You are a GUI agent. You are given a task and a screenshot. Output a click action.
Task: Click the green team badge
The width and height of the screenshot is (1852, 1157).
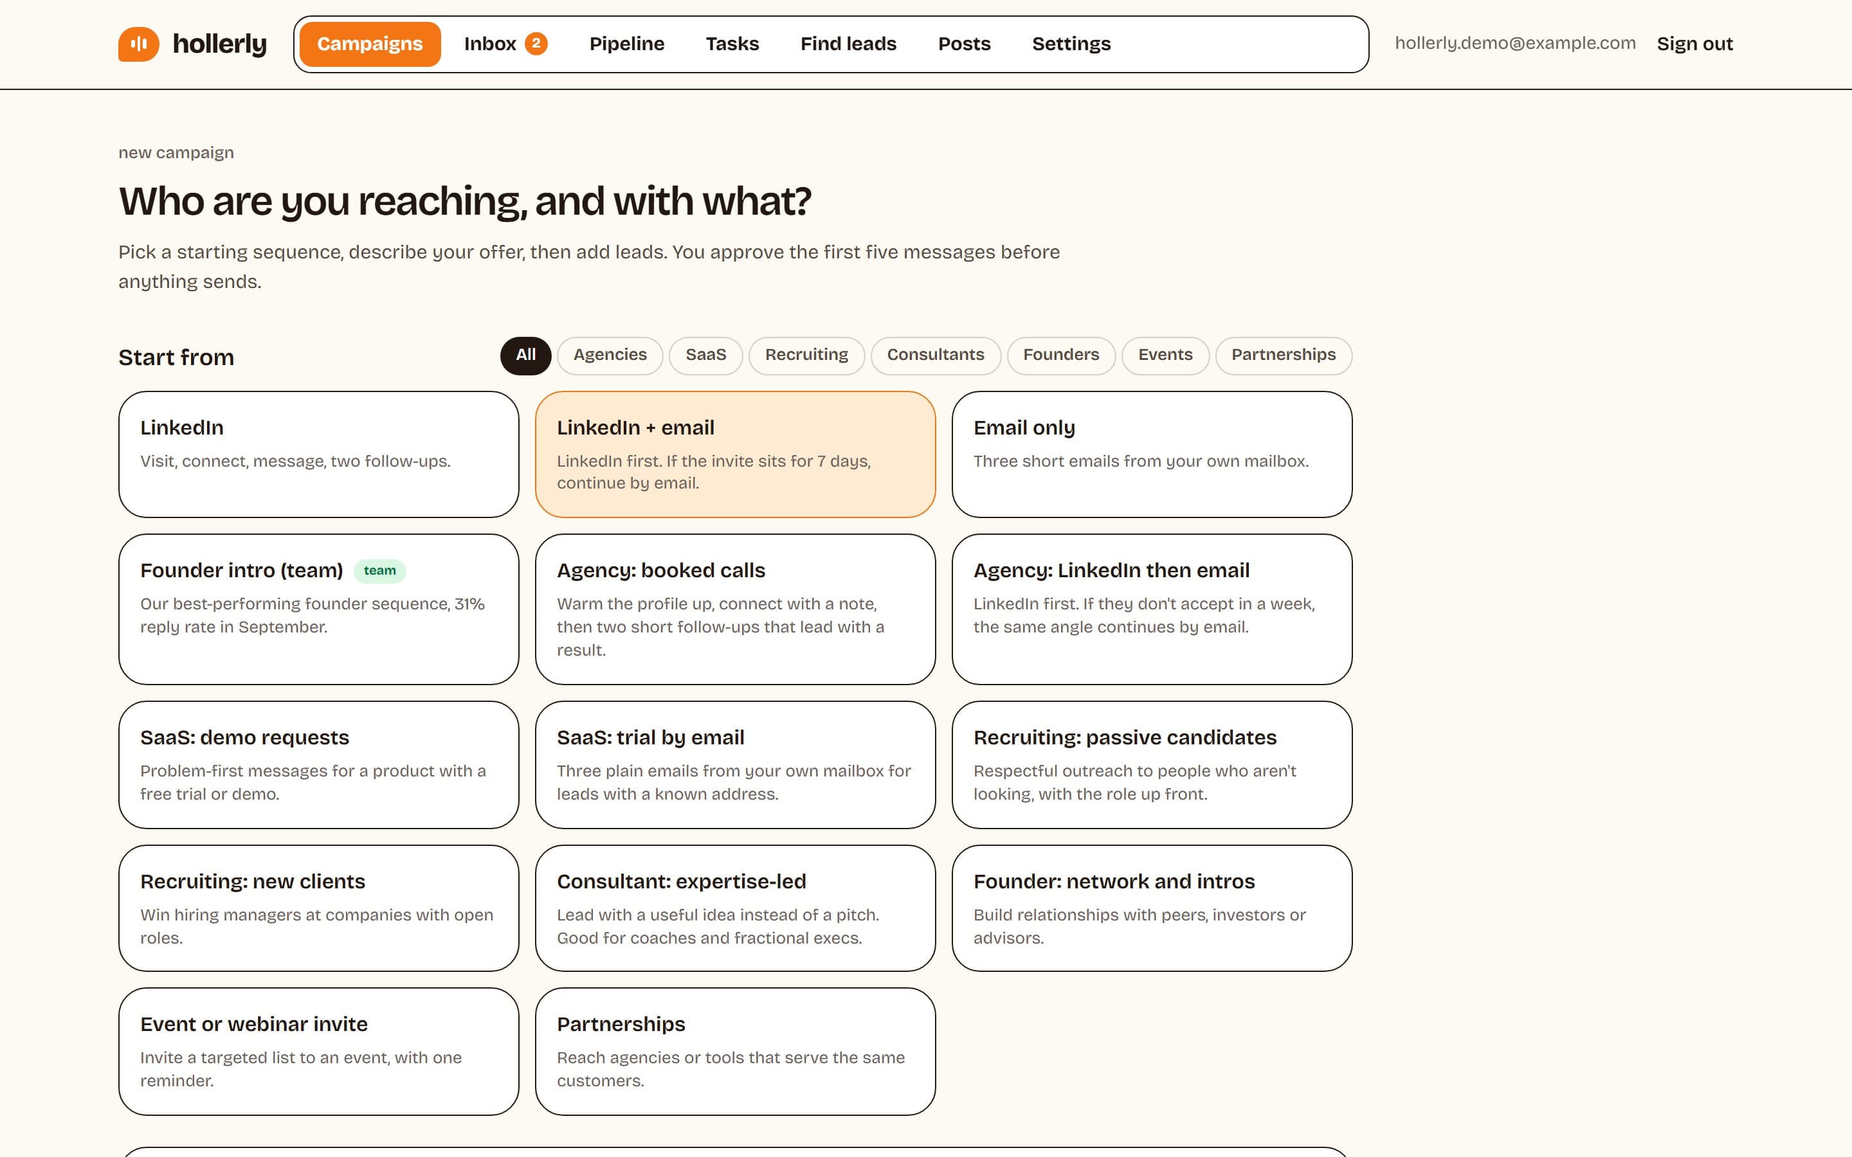(379, 571)
